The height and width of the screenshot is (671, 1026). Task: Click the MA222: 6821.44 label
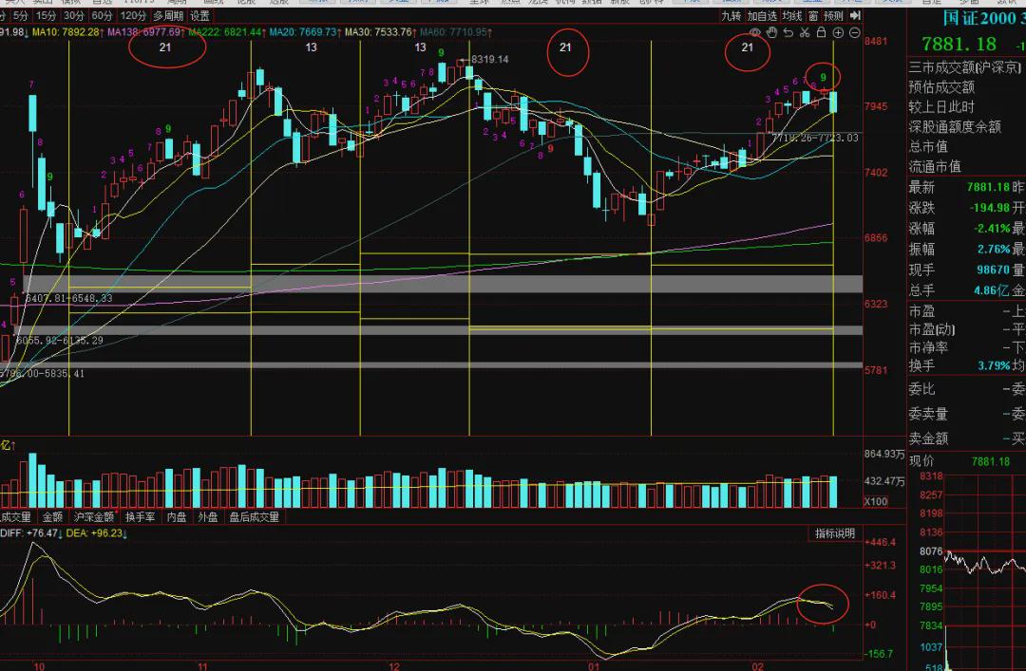tap(227, 32)
